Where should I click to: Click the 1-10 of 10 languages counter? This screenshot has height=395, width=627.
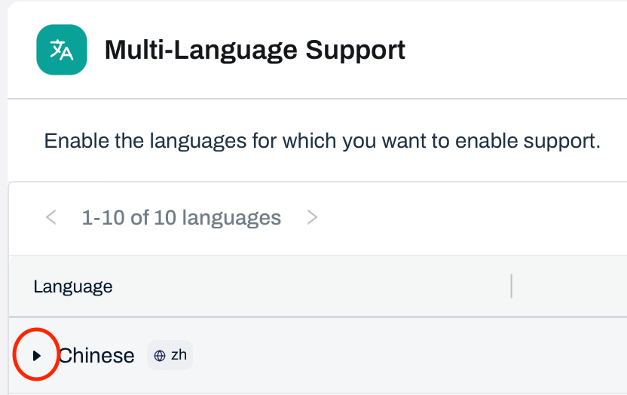pos(181,218)
